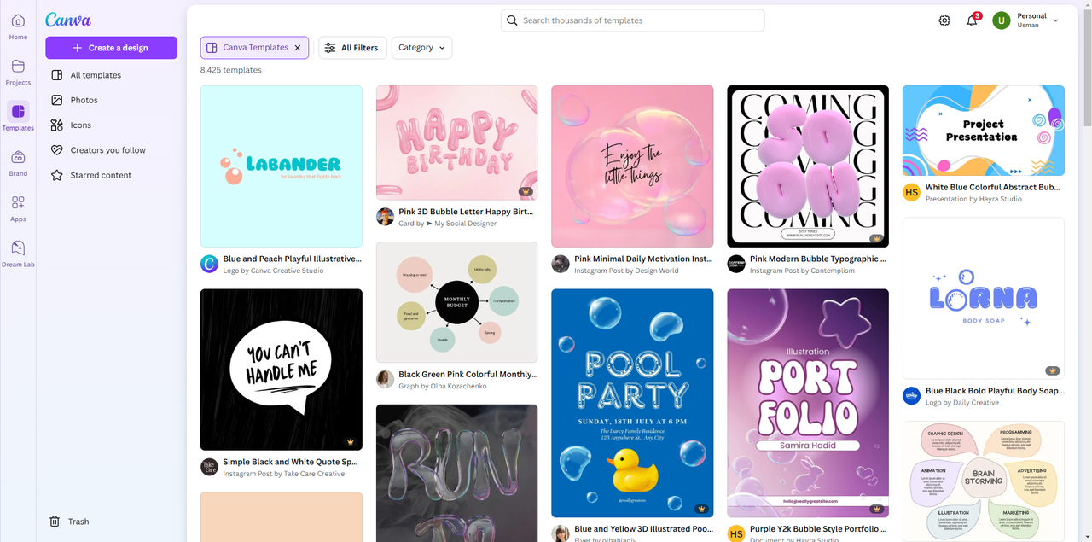This screenshot has width=1092, height=542.
Task: Open Starred content
Action: [x=111, y=175]
